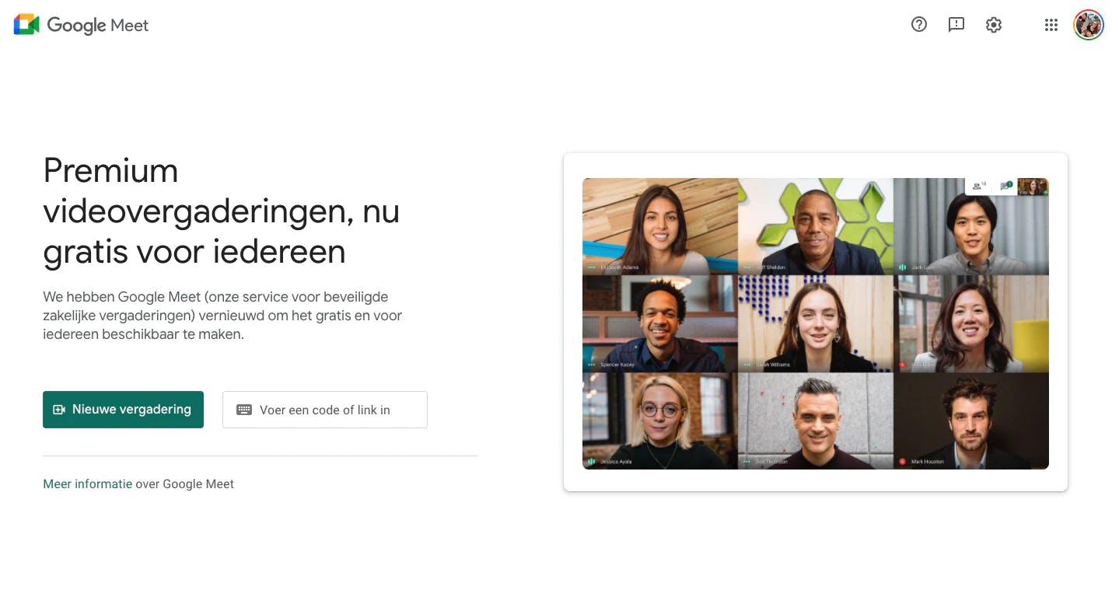The image size is (1112, 590).
Task: Select Elizabeth Adams' video tile
Action: pyautogui.click(x=660, y=226)
